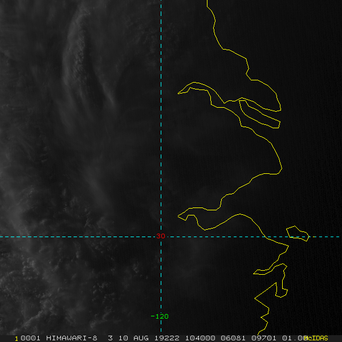Select the yellow McIDAS label
342x342 pixels.
317,338
